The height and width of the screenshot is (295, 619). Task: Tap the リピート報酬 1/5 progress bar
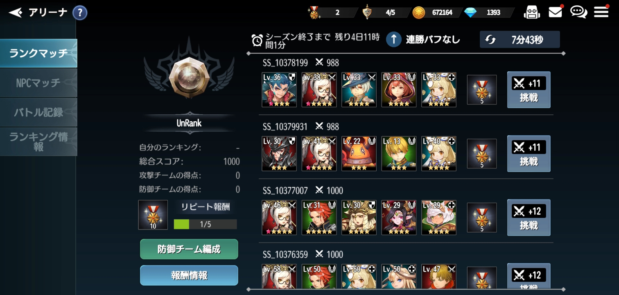[205, 224]
